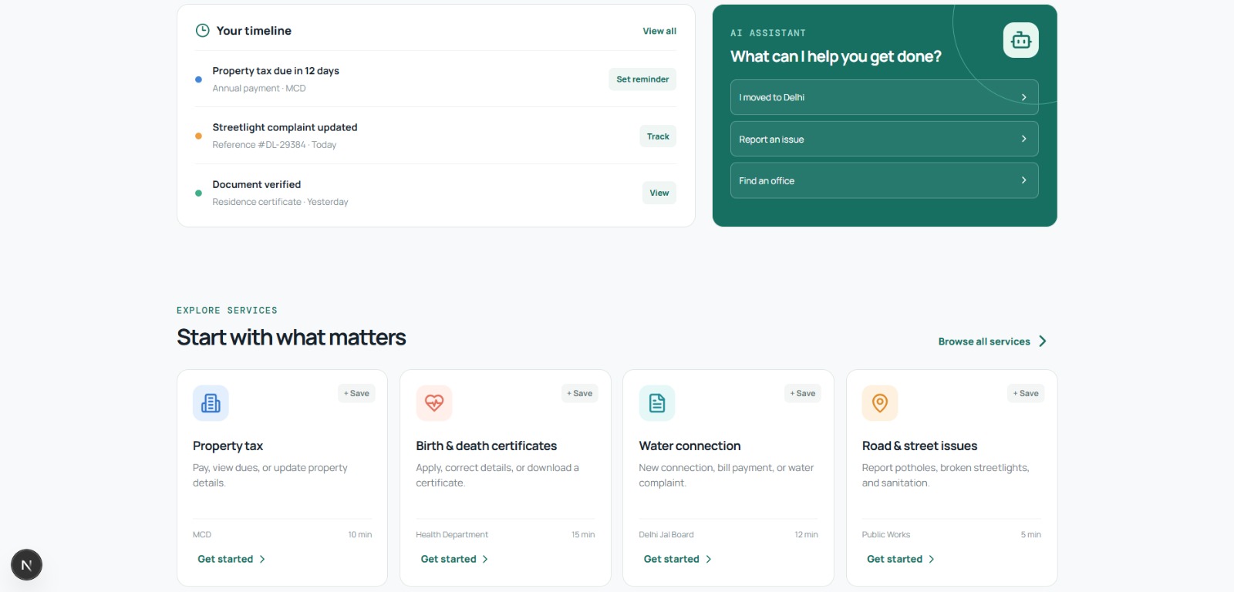Image resolution: width=1234 pixels, height=592 pixels.
Task: Click the 'Health Department' label
Action: [x=452, y=535]
